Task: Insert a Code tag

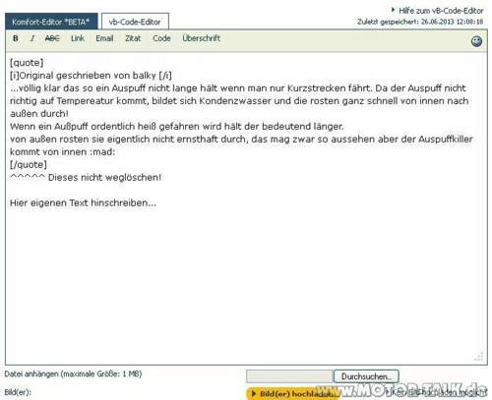Action: point(161,38)
